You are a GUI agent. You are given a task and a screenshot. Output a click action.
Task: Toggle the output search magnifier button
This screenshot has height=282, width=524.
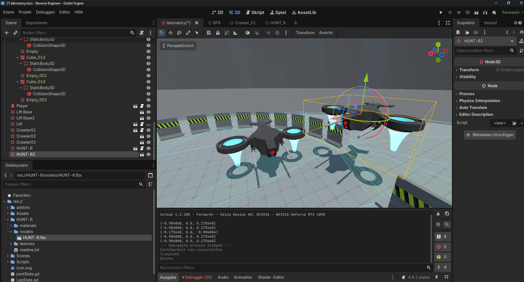[x=447, y=224]
